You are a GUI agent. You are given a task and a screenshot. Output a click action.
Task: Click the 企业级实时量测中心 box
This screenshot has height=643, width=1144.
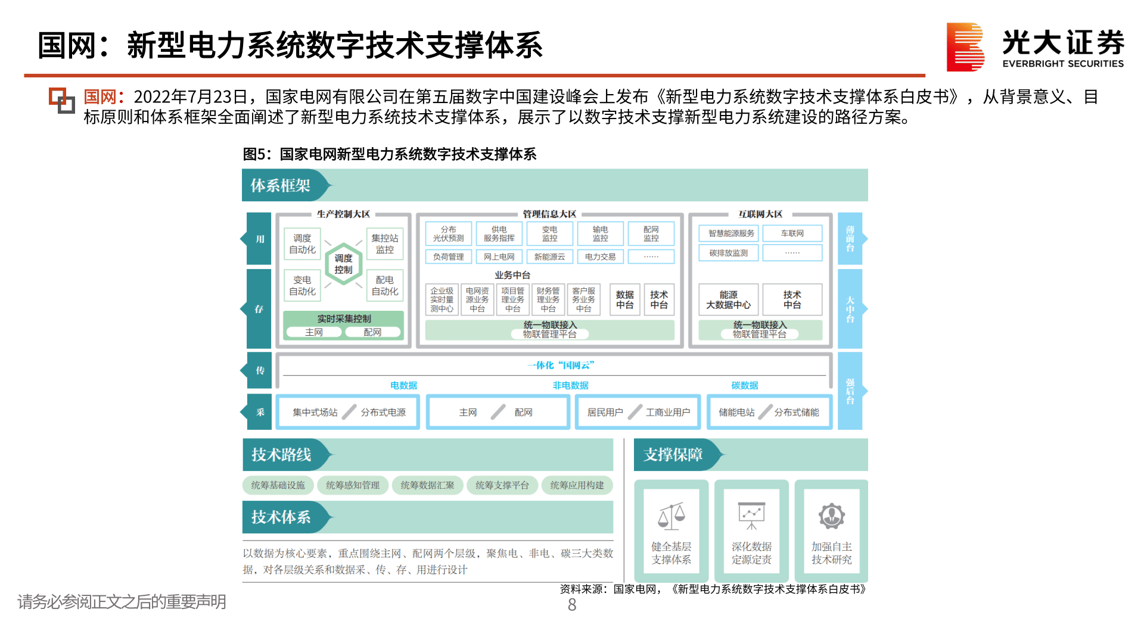pos(442,299)
